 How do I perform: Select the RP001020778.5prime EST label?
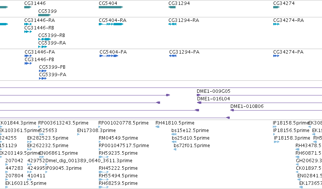click(123, 123)
